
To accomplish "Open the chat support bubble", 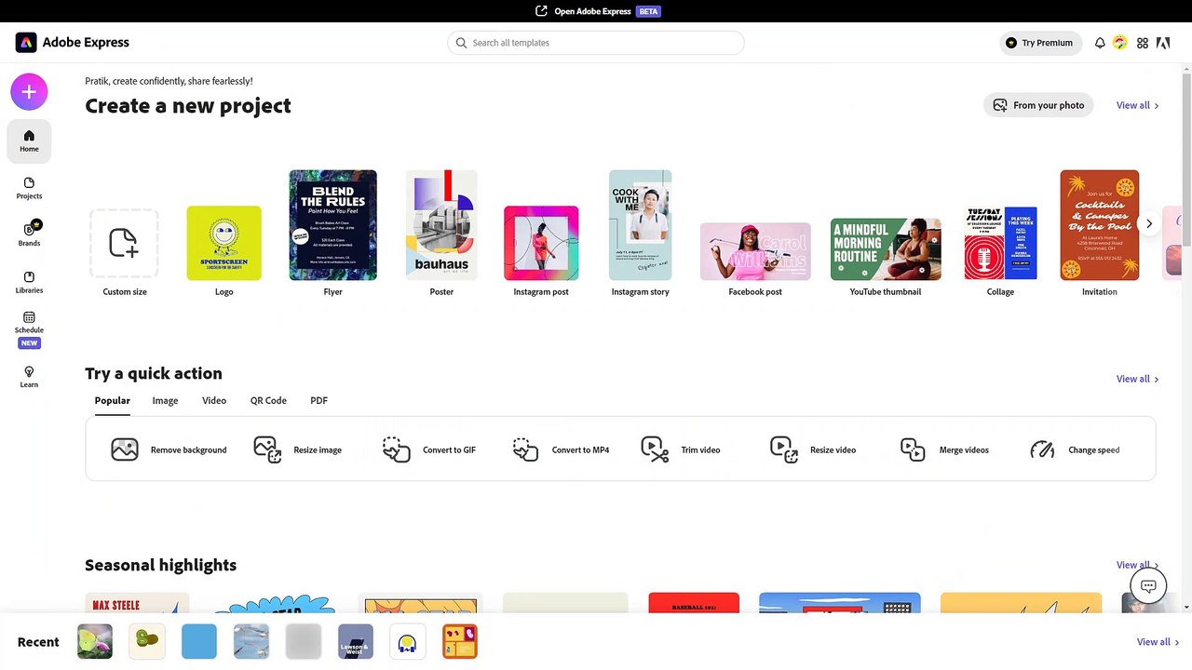I will coord(1148,586).
